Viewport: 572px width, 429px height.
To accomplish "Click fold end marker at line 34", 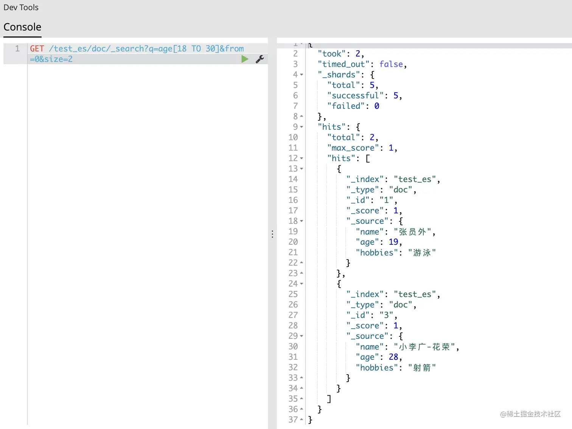I will (302, 388).
